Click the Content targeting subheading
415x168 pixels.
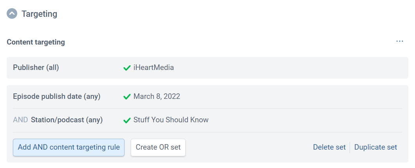pyautogui.click(x=36, y=42)
